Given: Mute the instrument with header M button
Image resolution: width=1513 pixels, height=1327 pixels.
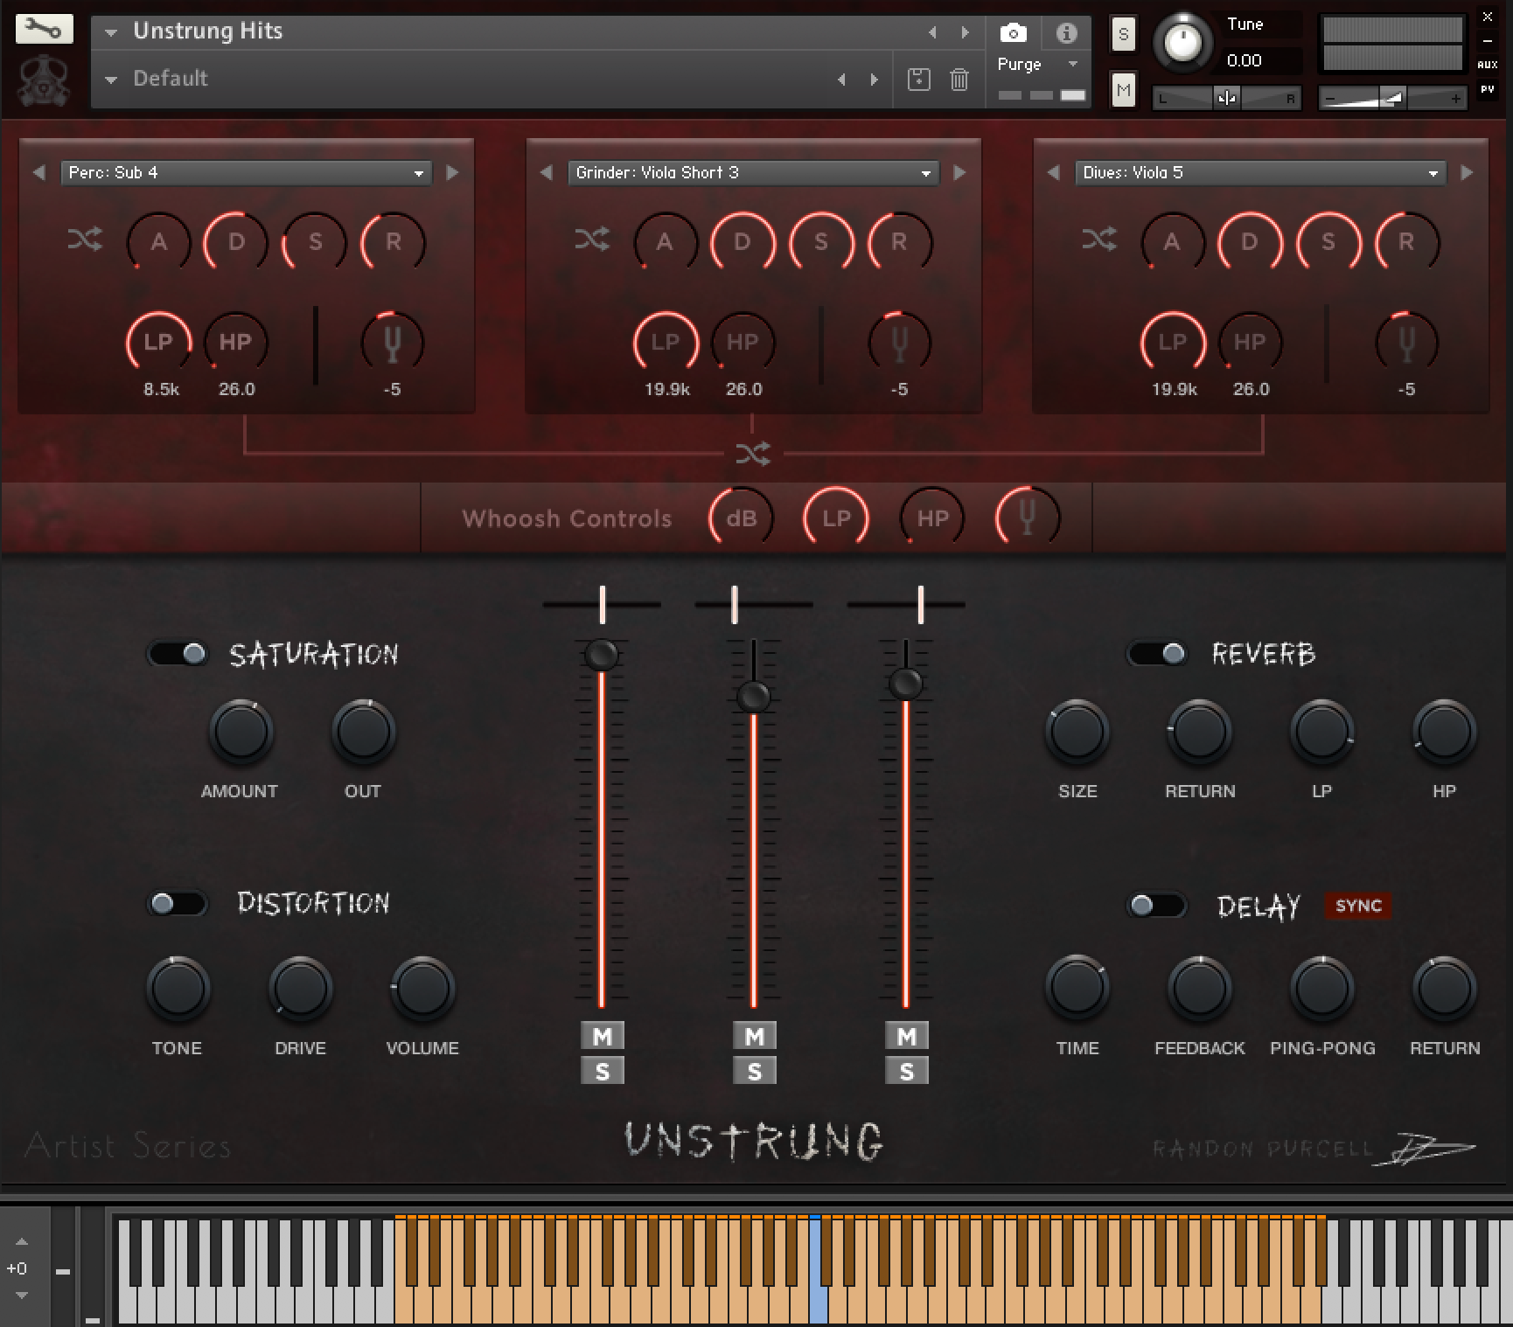Looking at the screenshot, I should point(1123,89).
